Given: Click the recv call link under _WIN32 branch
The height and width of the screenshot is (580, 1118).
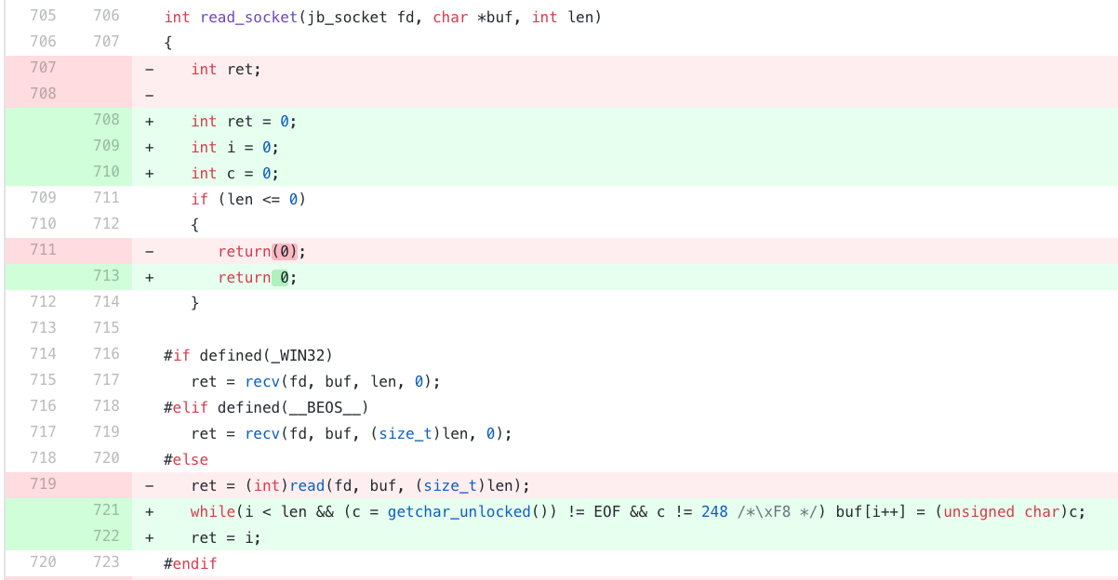Looking at the screenshot, I should 262,381.
